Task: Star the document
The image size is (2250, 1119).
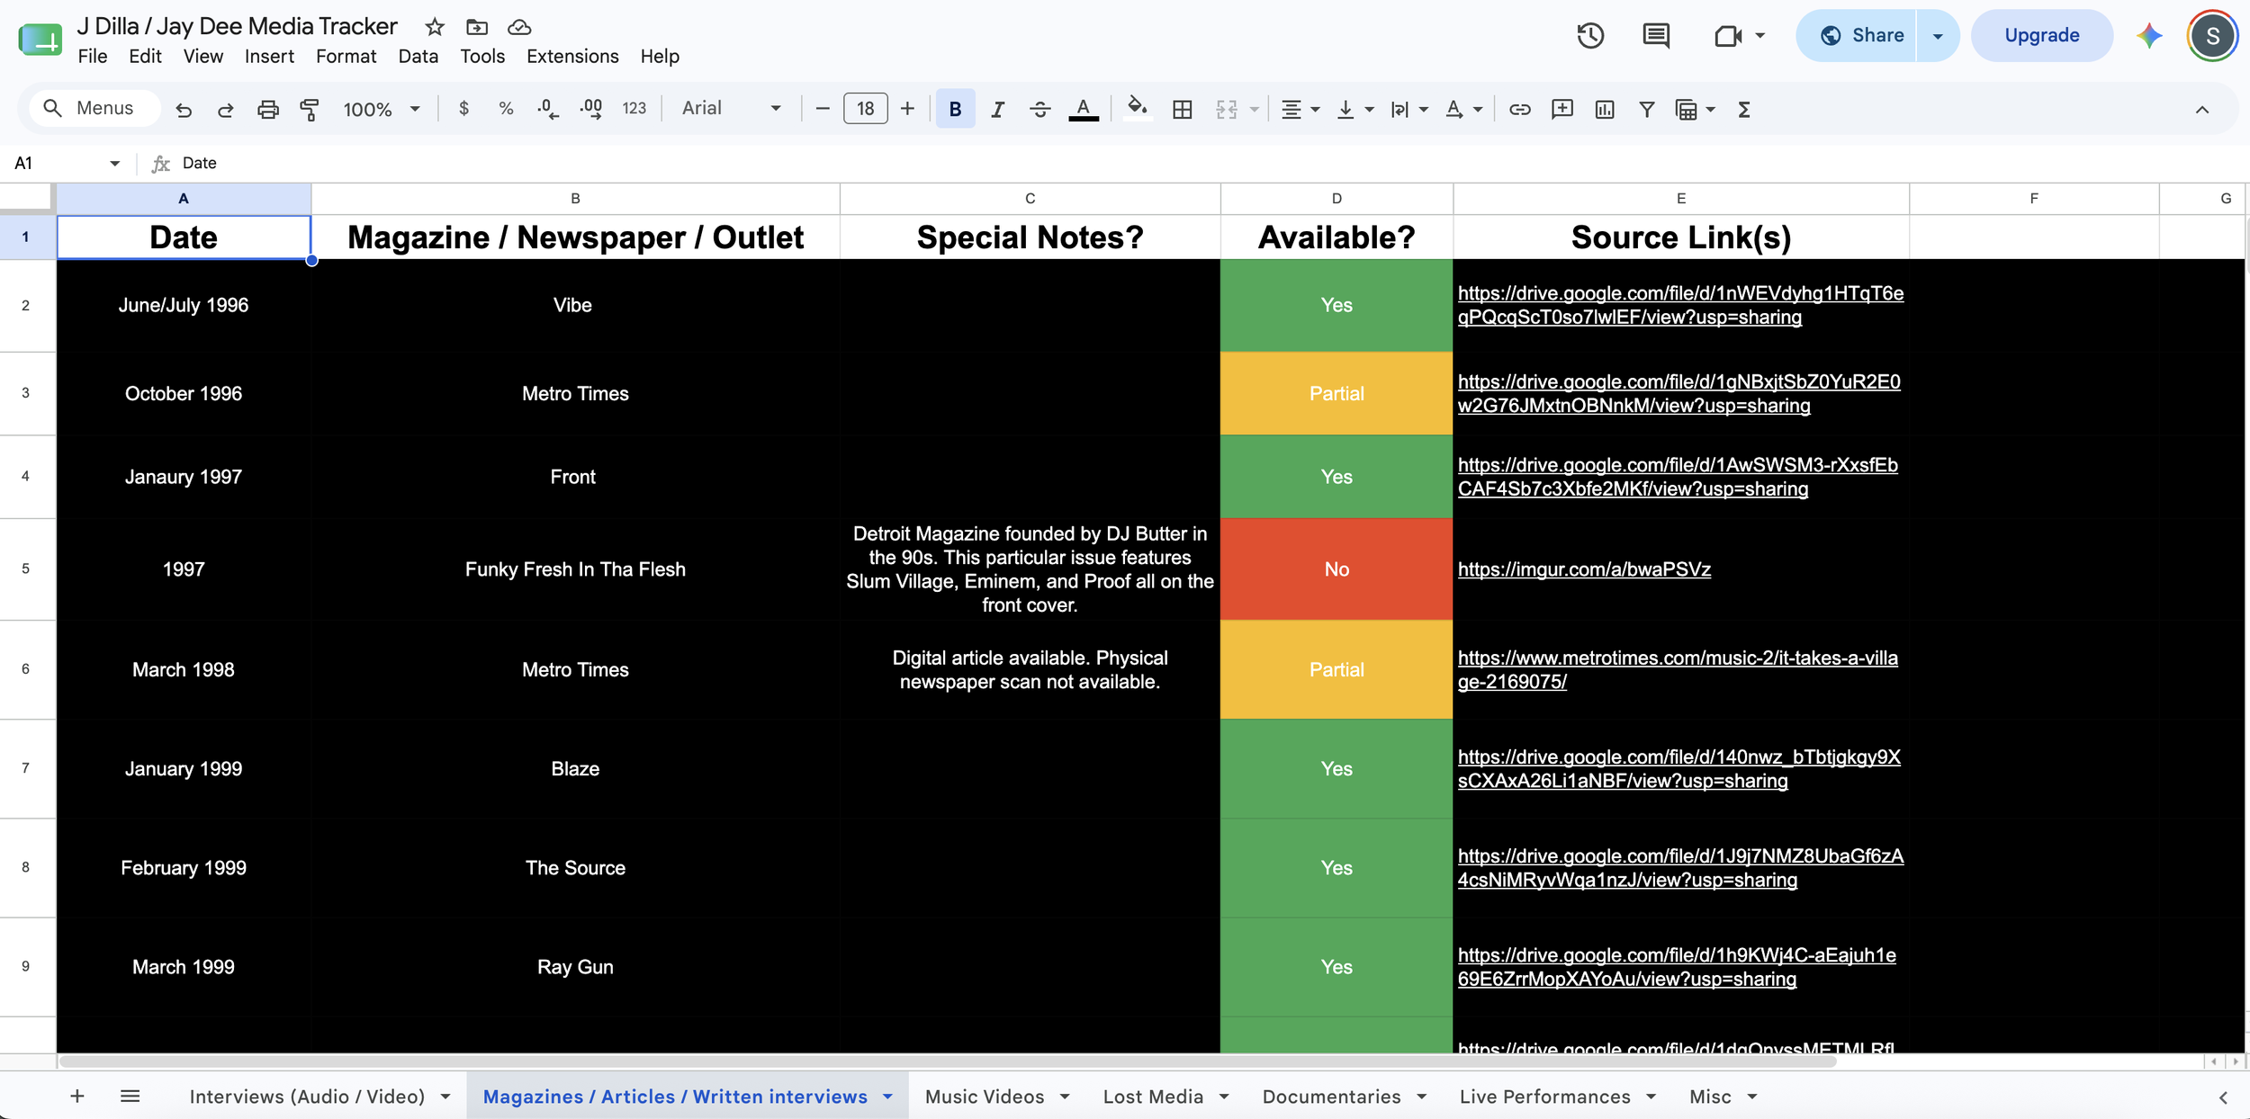Action: click(x=435, y=27)
